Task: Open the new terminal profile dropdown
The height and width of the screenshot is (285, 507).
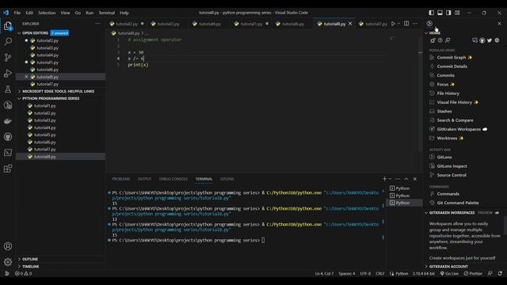Action: point(391,179)
